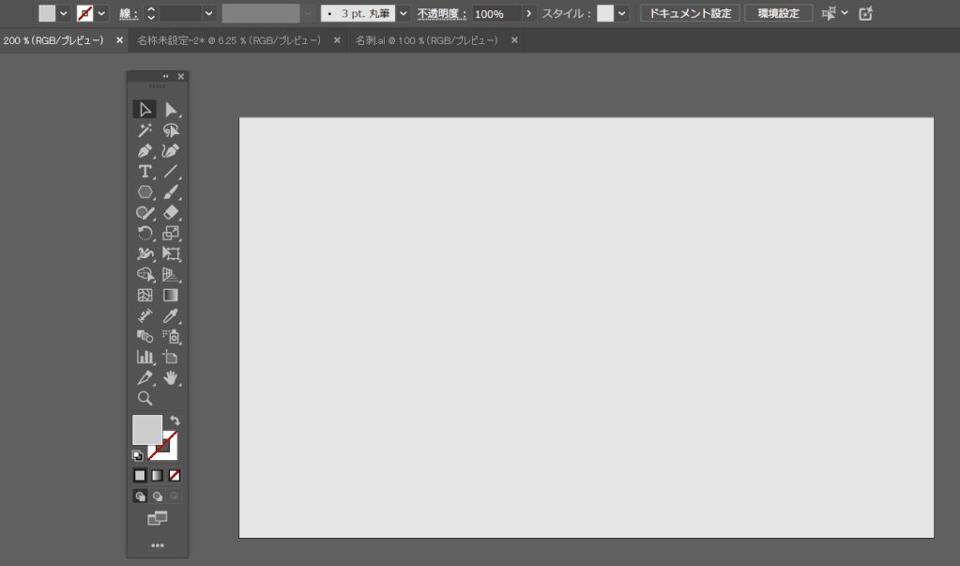Pick the Paintbrush tool
The width and height of the screenshot is (960, 566).
pyautogui.click(x=171, y=191)
